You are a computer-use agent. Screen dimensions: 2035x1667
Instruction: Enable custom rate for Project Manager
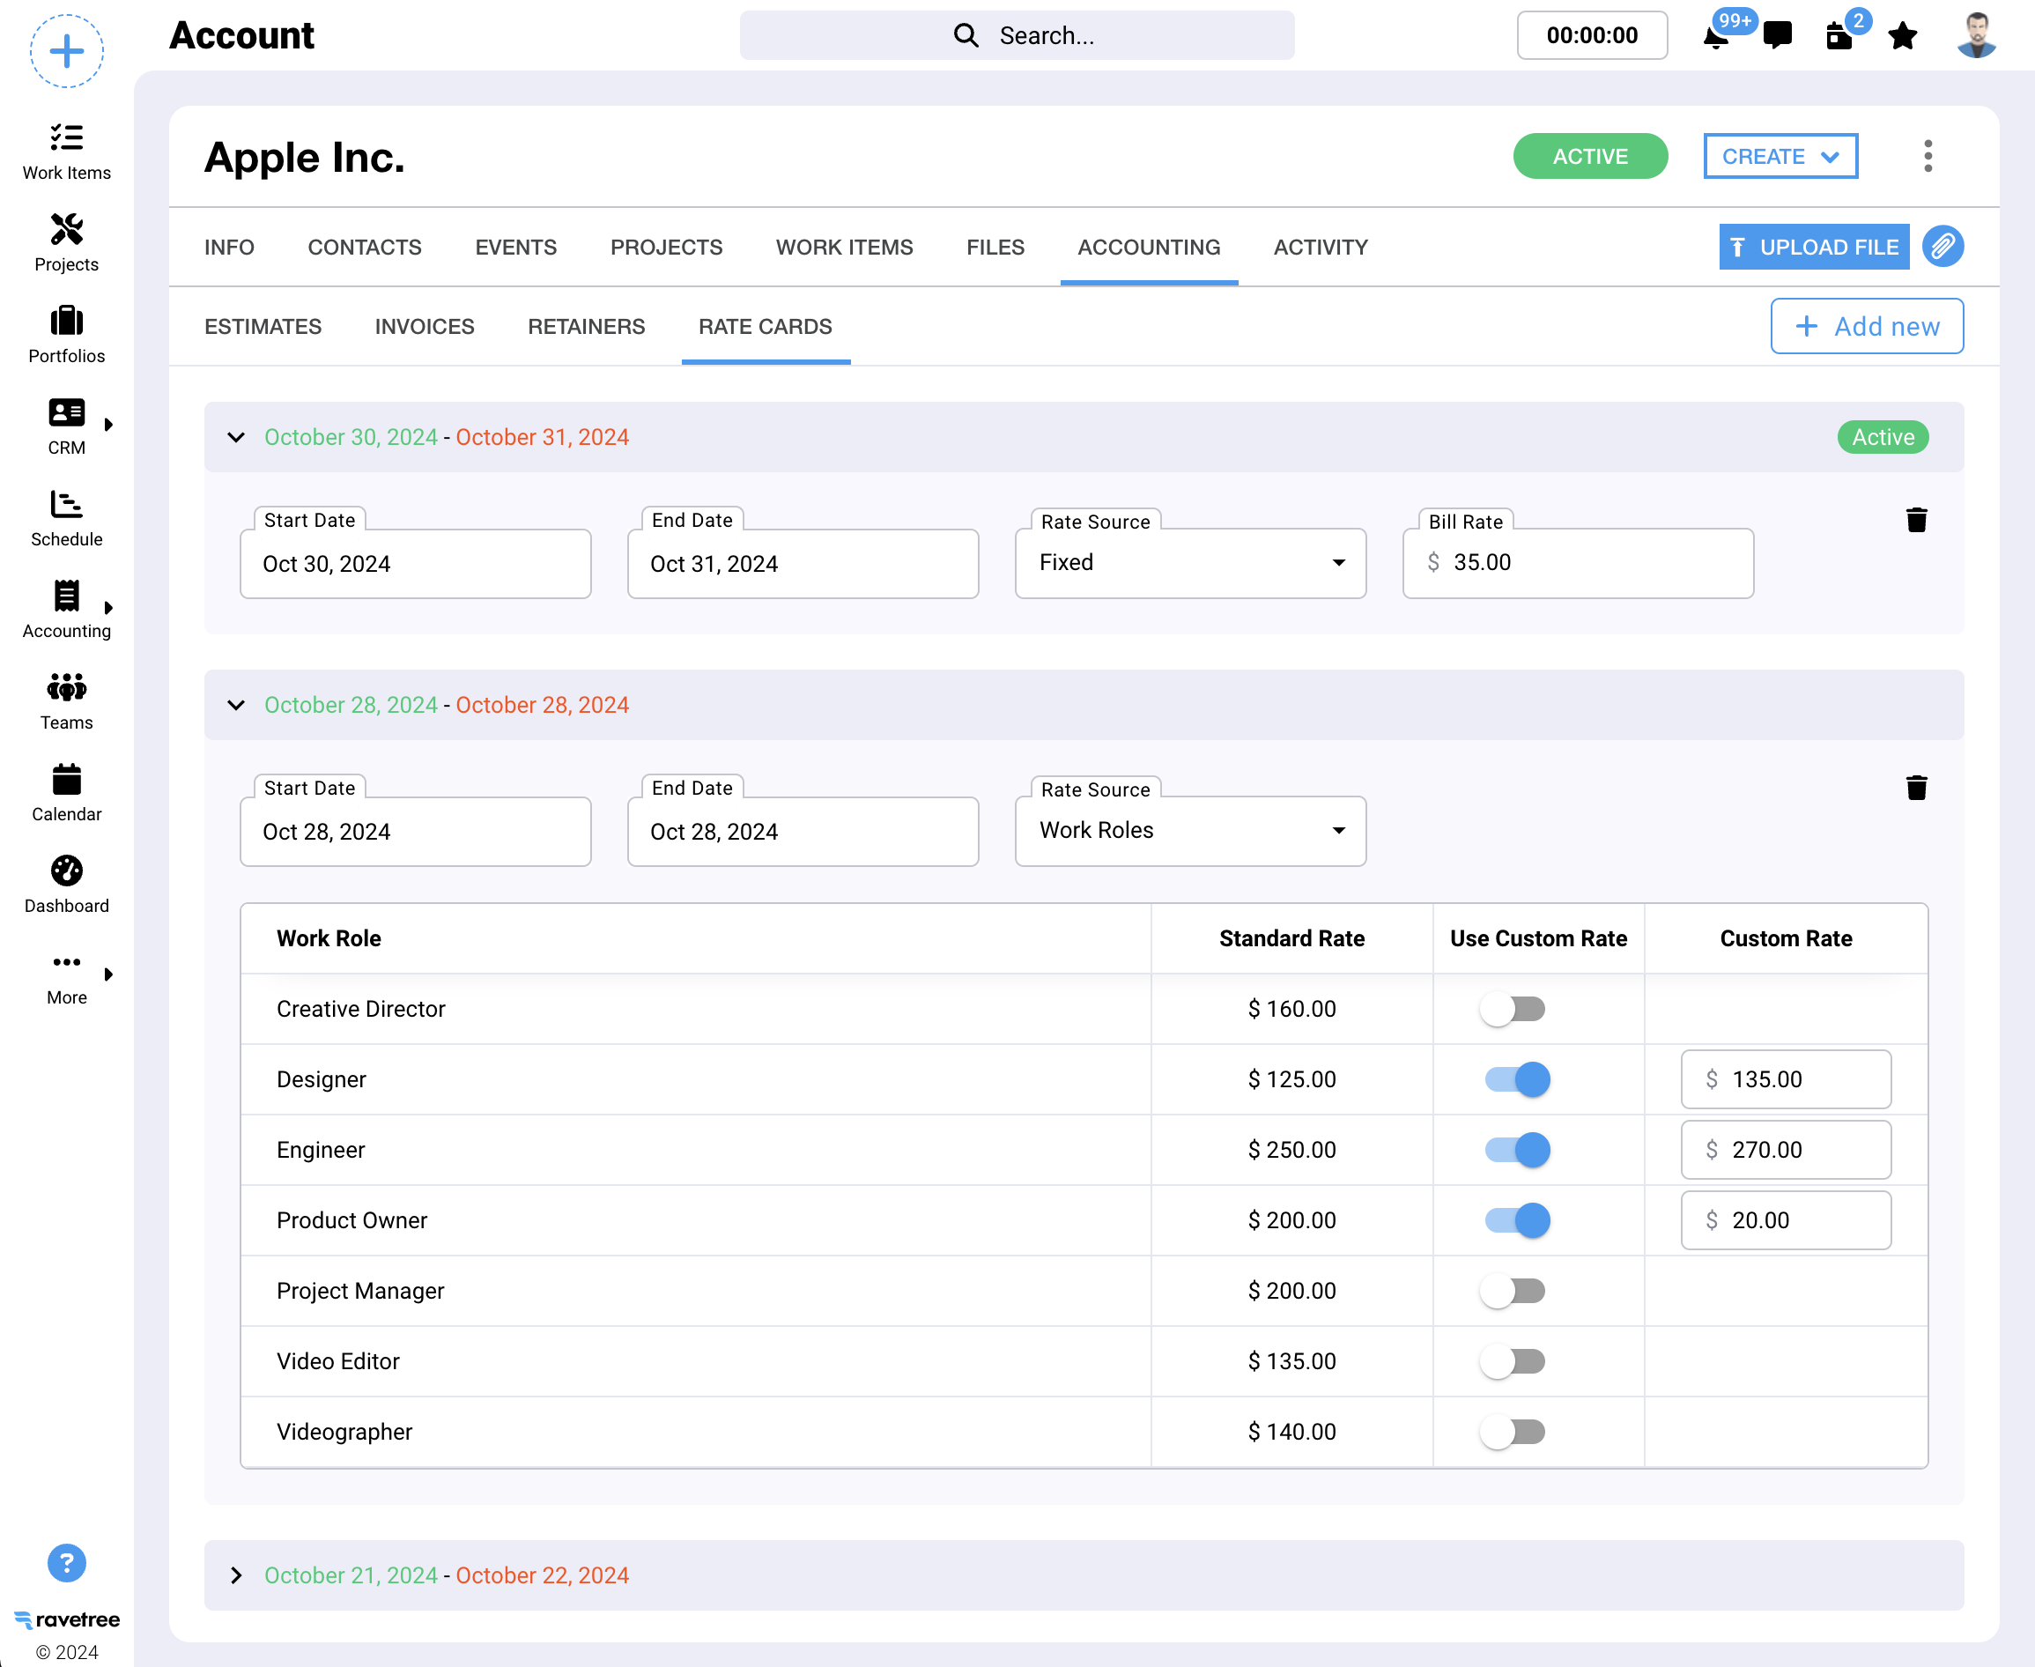click(x=1513, y=1291)
